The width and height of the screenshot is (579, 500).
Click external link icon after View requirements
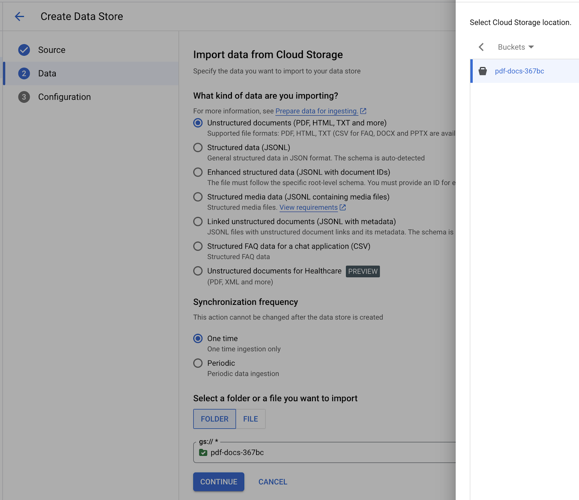(343, 207)
